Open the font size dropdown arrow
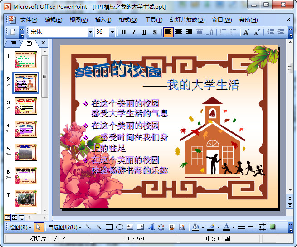Image resolution: width=297 pixels, height=247 pixels. [x=112, y=32]
